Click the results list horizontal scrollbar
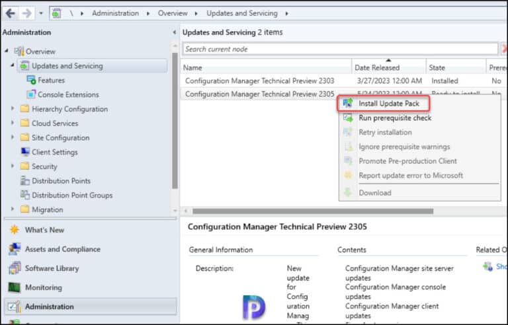 pos(313,211)
